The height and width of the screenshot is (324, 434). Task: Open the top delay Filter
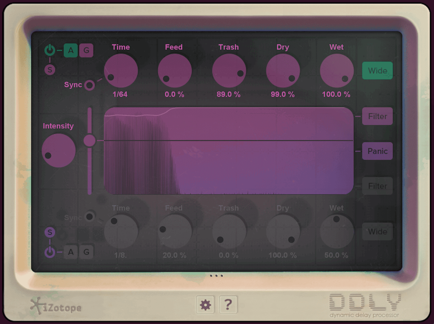pos(377,116)
